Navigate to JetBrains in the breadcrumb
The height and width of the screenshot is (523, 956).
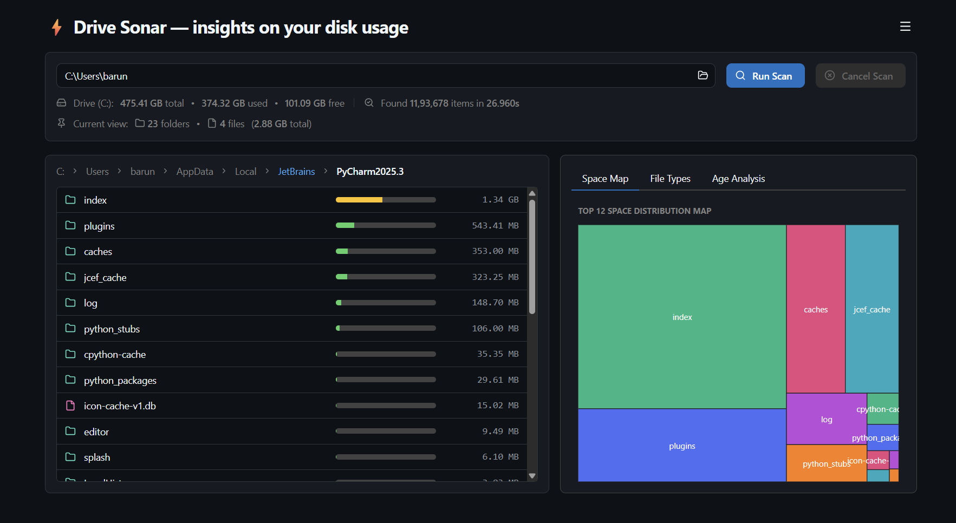tap(296, 172)
